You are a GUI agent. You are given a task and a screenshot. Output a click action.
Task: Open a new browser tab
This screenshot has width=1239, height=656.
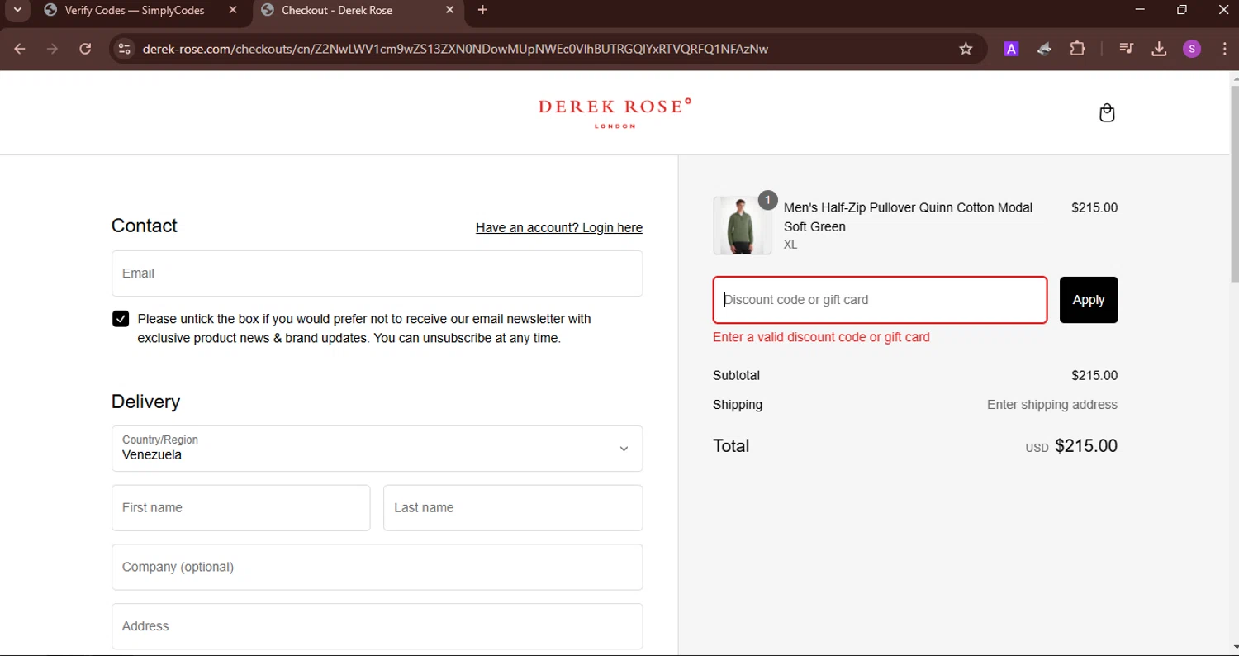[482, 10]
